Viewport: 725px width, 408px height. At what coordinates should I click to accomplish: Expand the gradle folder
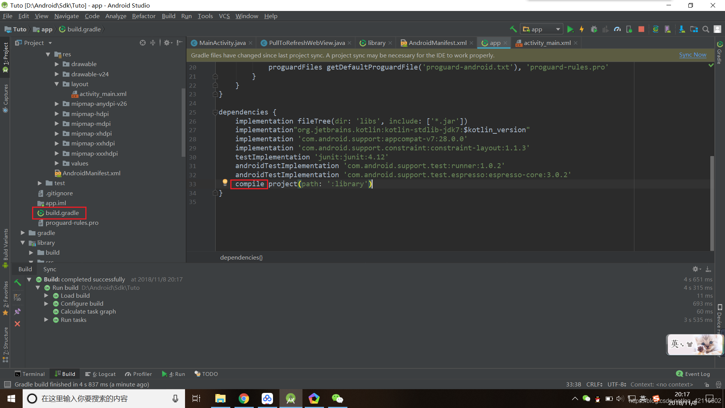coord(23,233)
